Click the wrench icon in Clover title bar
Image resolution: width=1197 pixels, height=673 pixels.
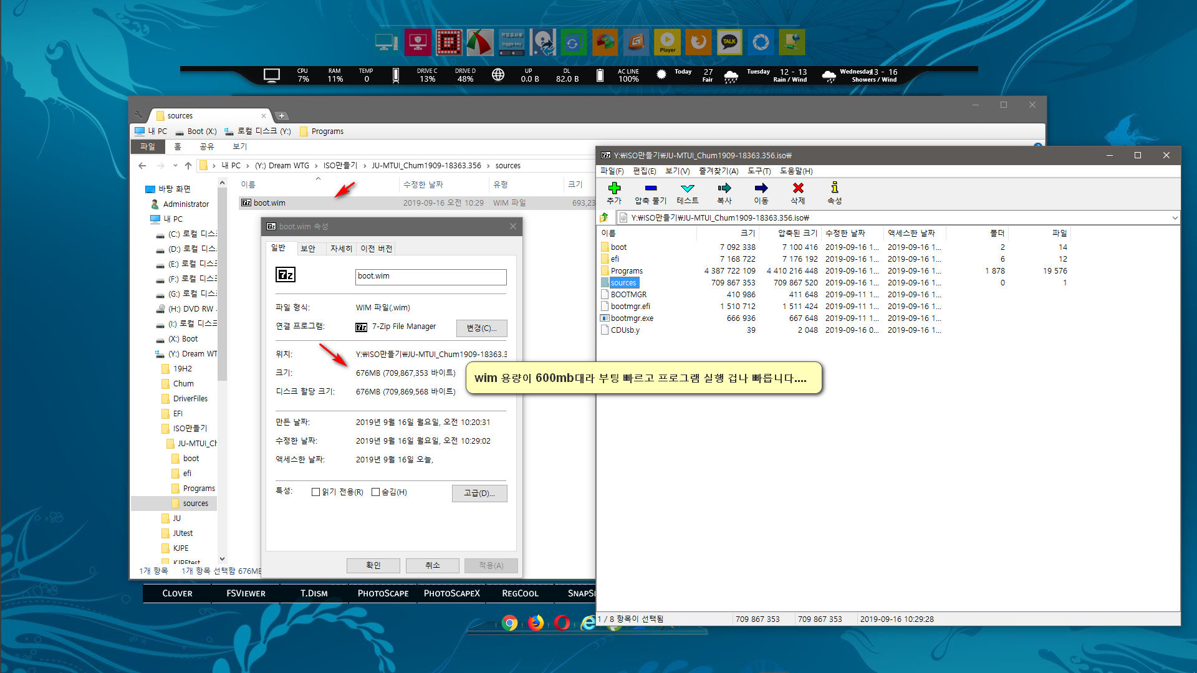click(x=138, y=115)
